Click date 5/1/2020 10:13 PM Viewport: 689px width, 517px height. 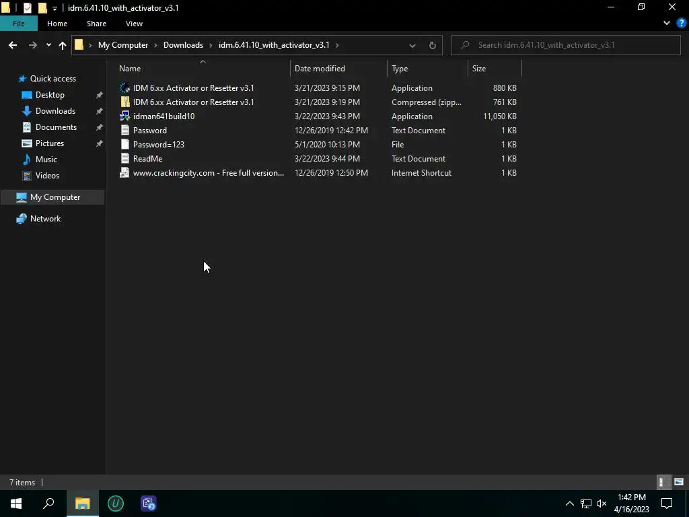click(x=327, y=144)
